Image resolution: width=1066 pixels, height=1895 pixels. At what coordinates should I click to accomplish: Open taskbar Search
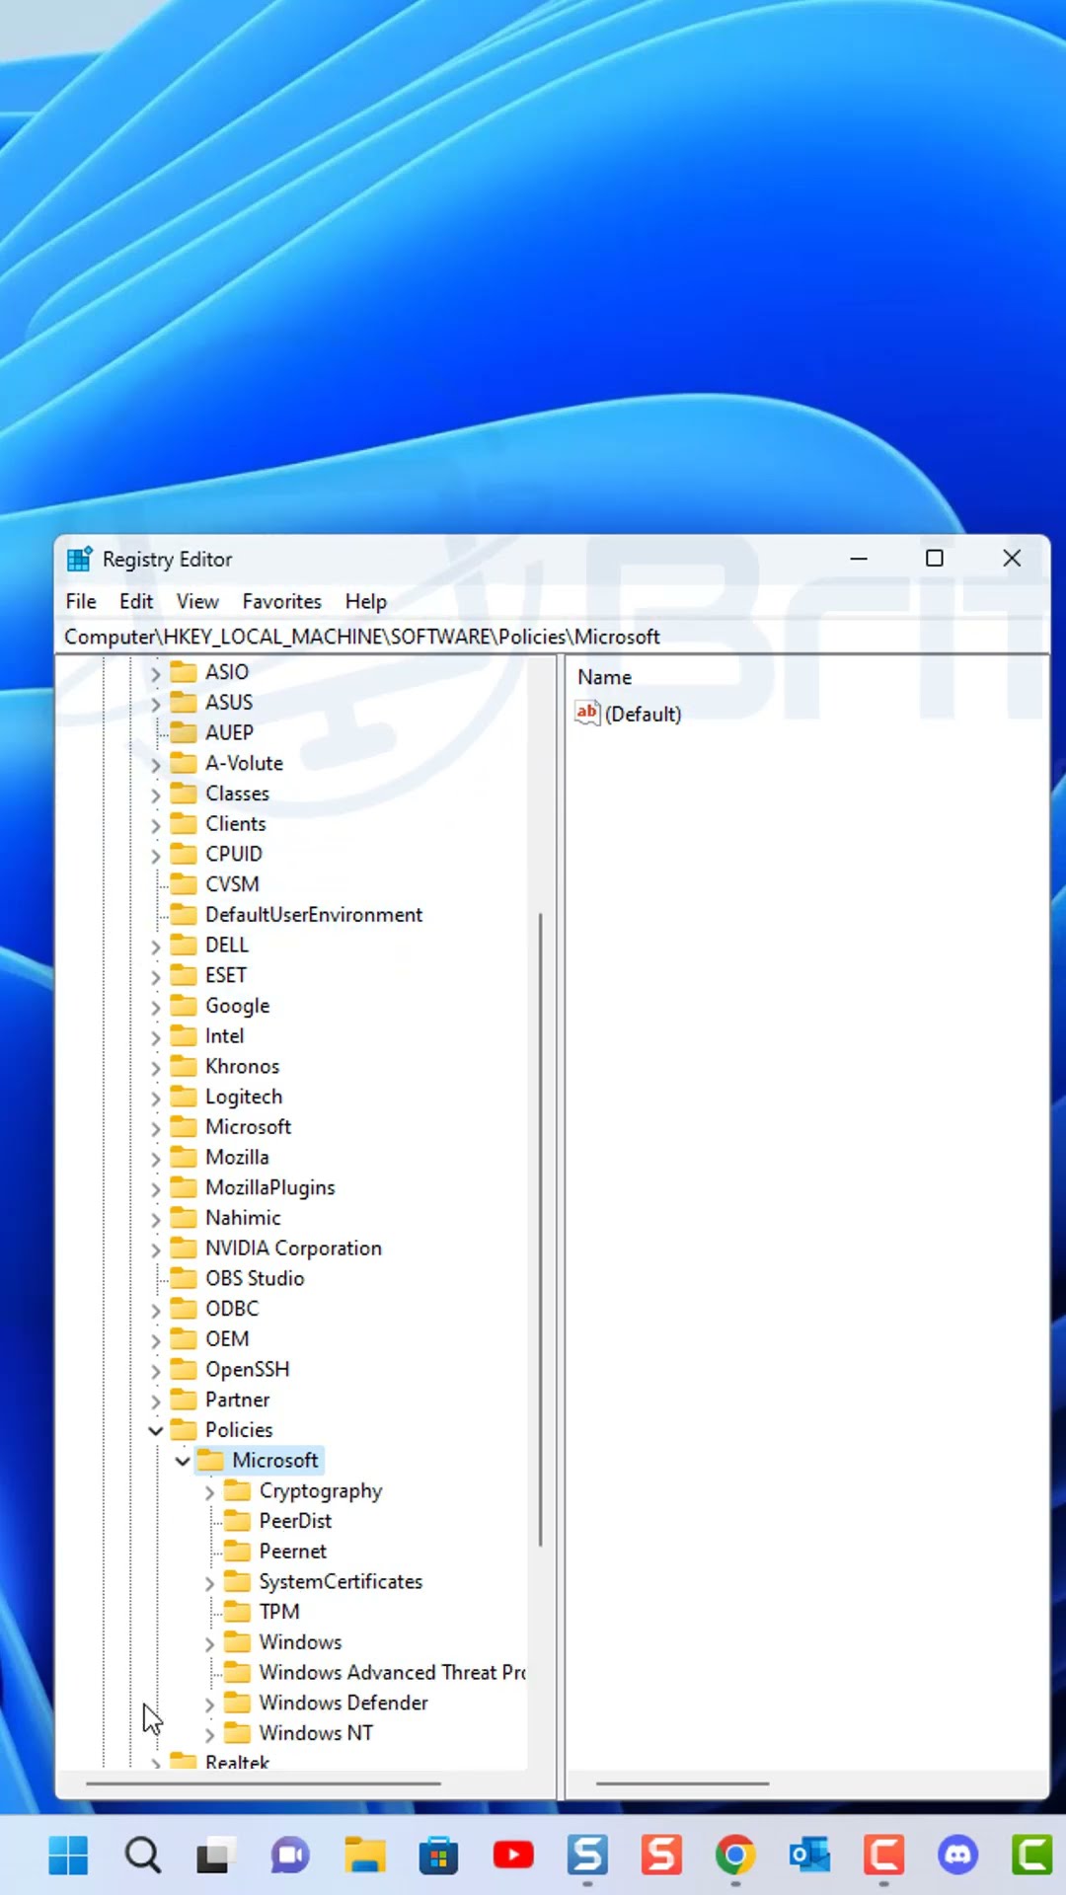pyautogui.click(x=142, y=1856)
